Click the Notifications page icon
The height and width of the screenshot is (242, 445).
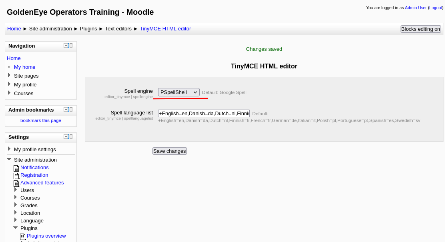point(16,168)
